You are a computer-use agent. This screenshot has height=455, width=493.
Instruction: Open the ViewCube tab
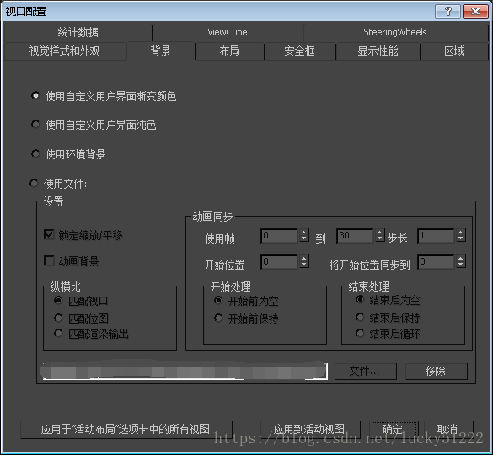tap(228, 32)
